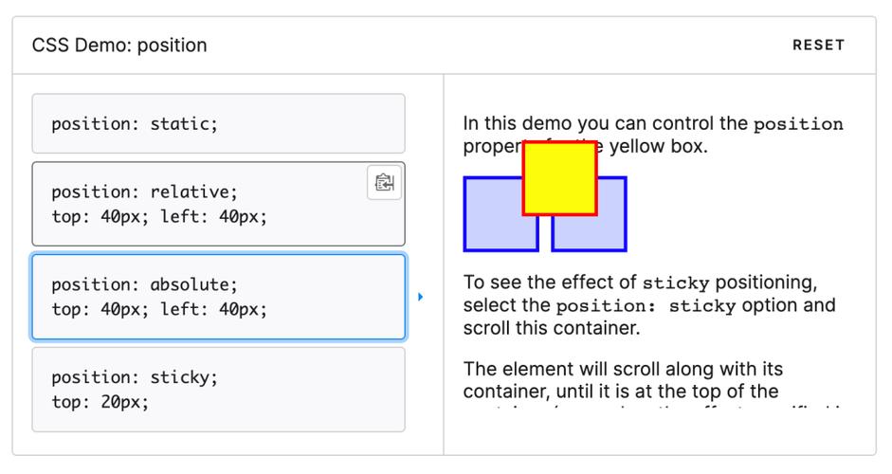The image size is (892, 474).
Task: Click the "CSS Demo: position" heading
Action: pos(119,46)
